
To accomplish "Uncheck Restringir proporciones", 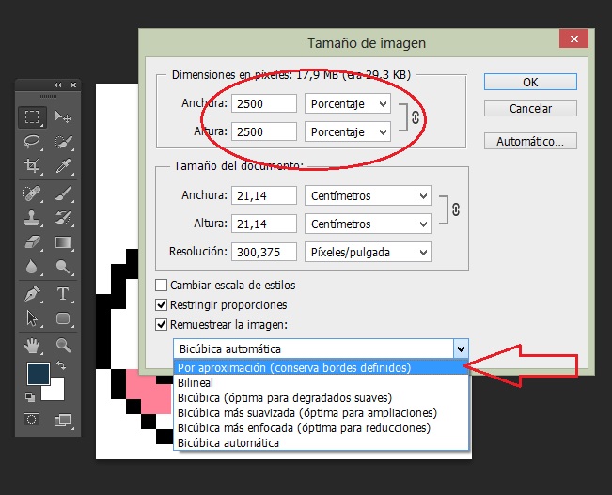I will point(161,304).
